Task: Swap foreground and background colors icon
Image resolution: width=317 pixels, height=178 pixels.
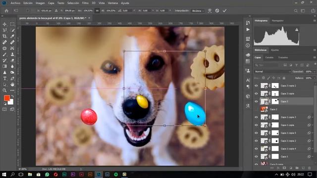Action: pyautogui.click(x=12, y=96)
